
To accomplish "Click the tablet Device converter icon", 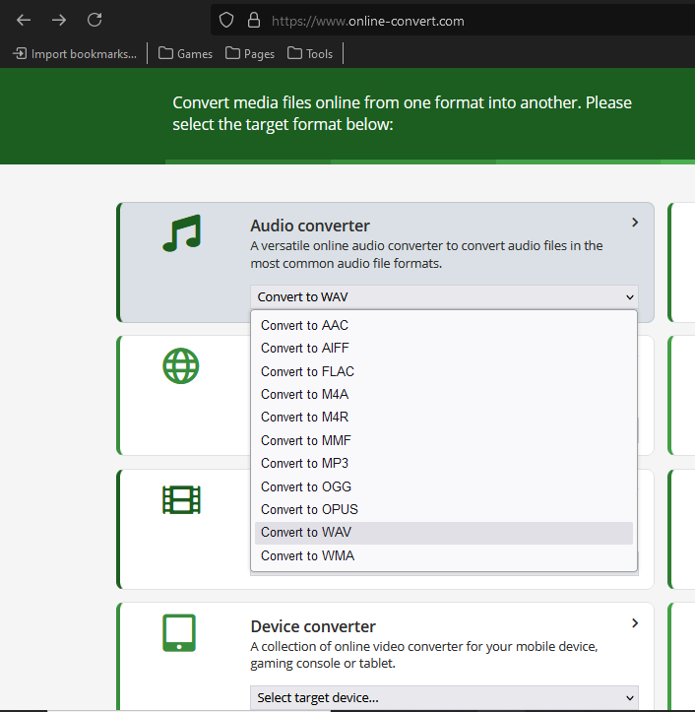I will (x=179, y=633).
